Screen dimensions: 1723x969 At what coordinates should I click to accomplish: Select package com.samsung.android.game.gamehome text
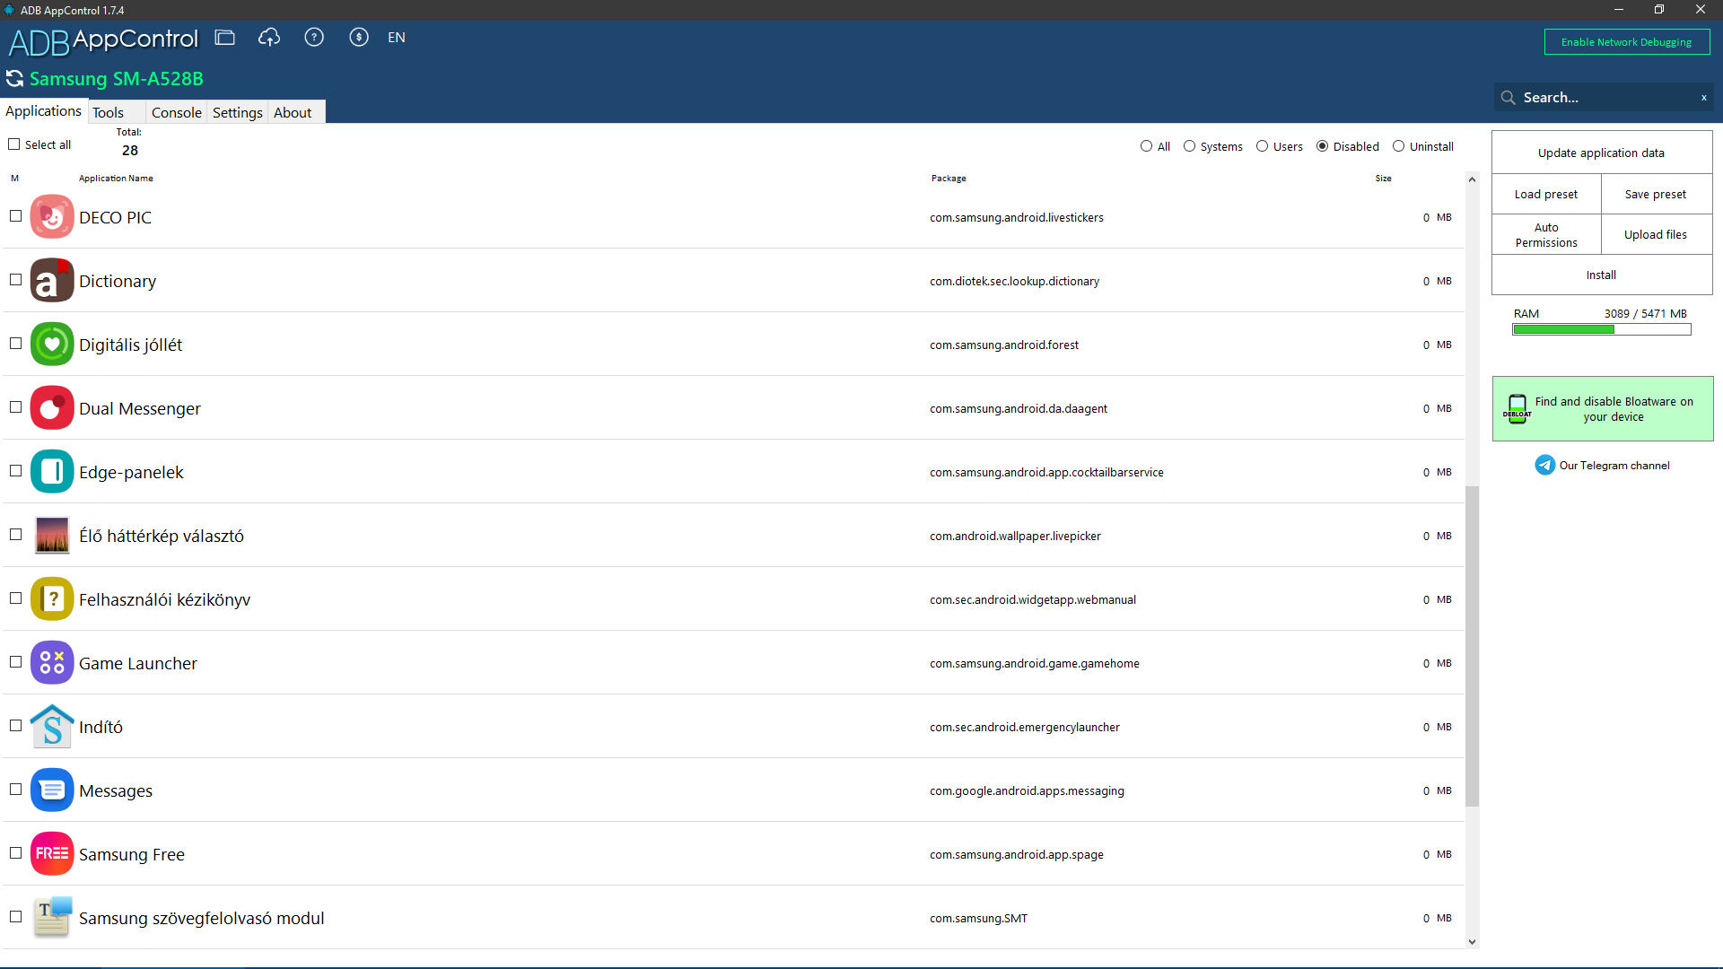[x=1035, y=663]
